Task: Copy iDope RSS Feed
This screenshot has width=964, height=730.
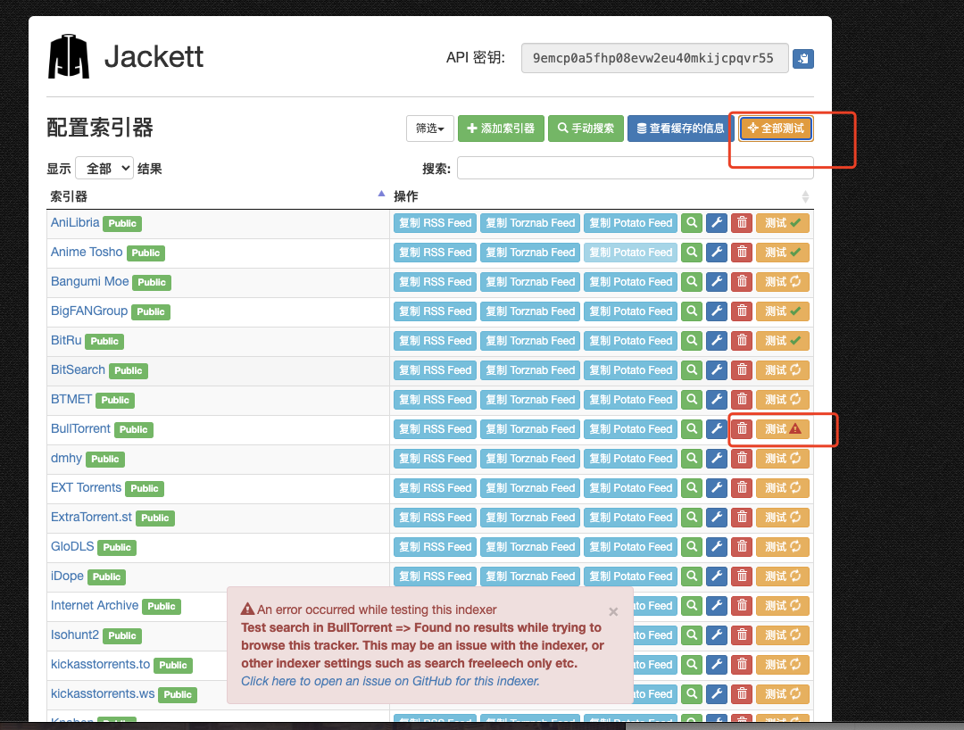Action: pyautogui.click(x=436, y=577)
